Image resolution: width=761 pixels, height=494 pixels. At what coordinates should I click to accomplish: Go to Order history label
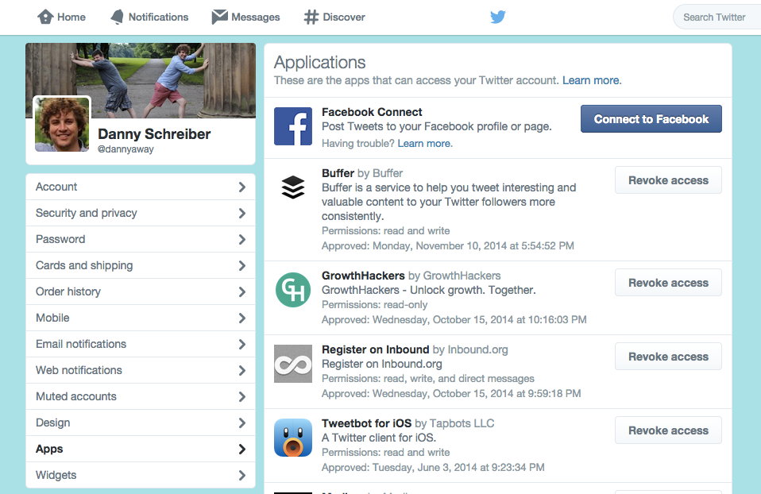(68, 291)
